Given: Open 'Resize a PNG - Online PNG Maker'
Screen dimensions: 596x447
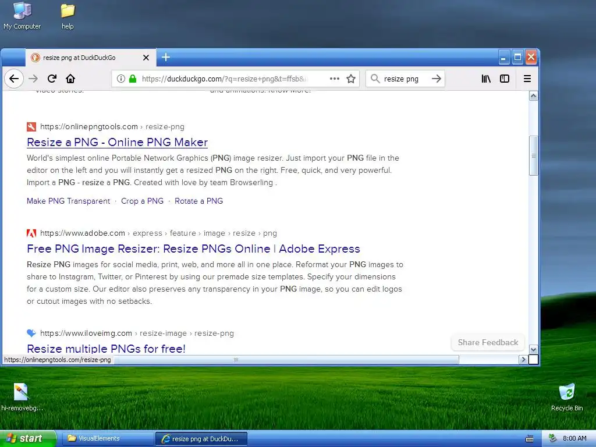Looking at the screenshot, I should (117, 142).
